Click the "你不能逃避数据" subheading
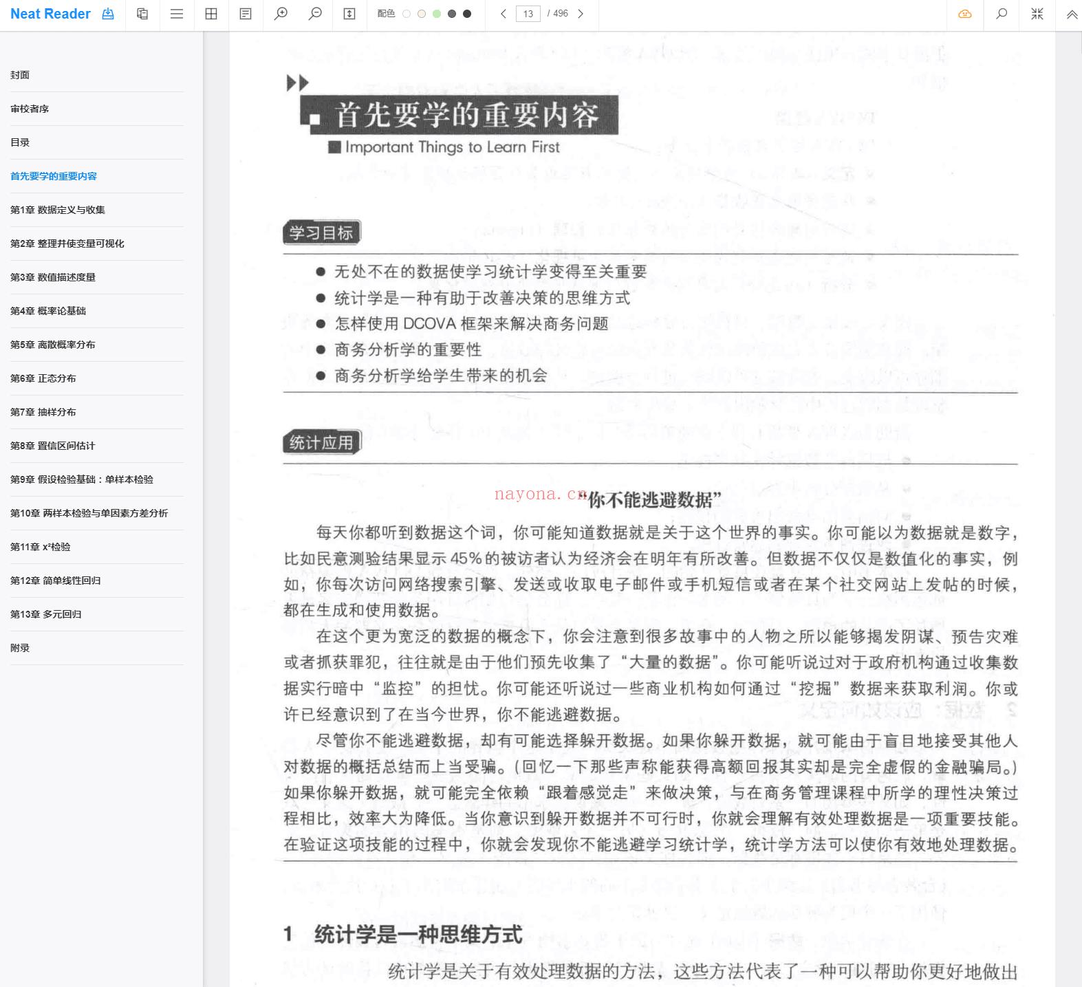This screenshot has width=1082, height=987. [650, 499]
